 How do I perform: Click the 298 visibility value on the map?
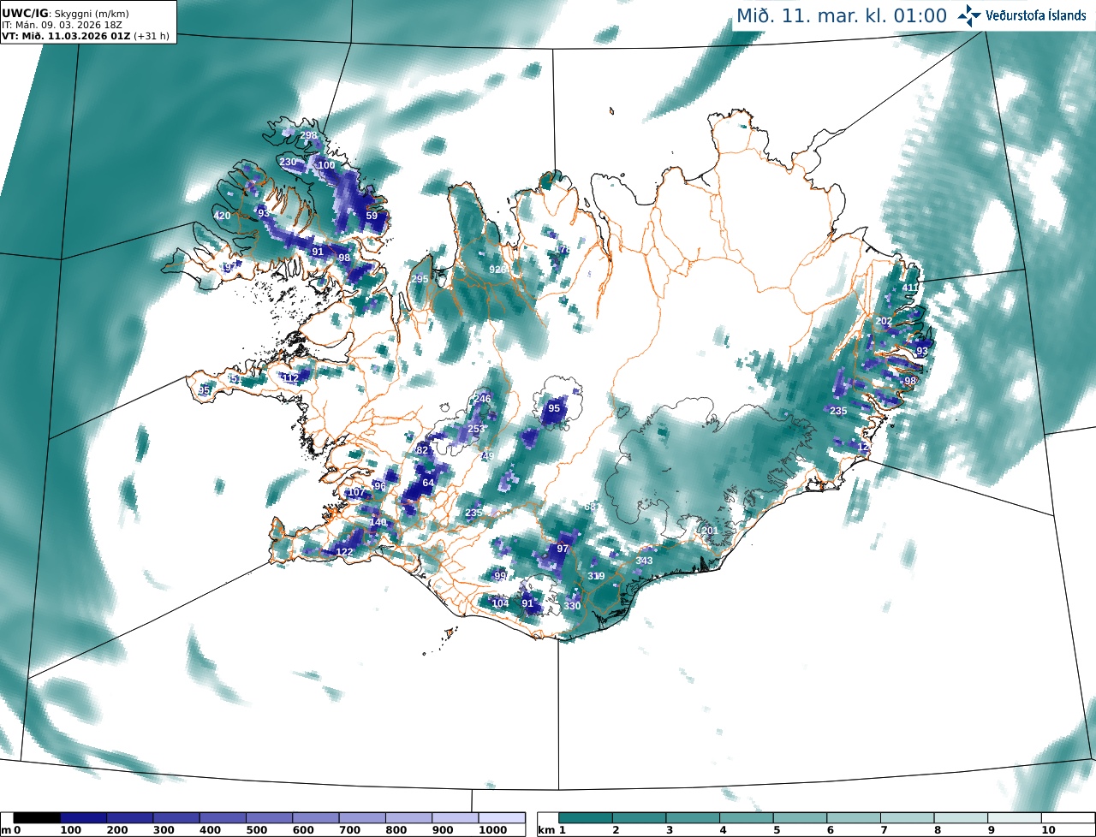[308, 135]
